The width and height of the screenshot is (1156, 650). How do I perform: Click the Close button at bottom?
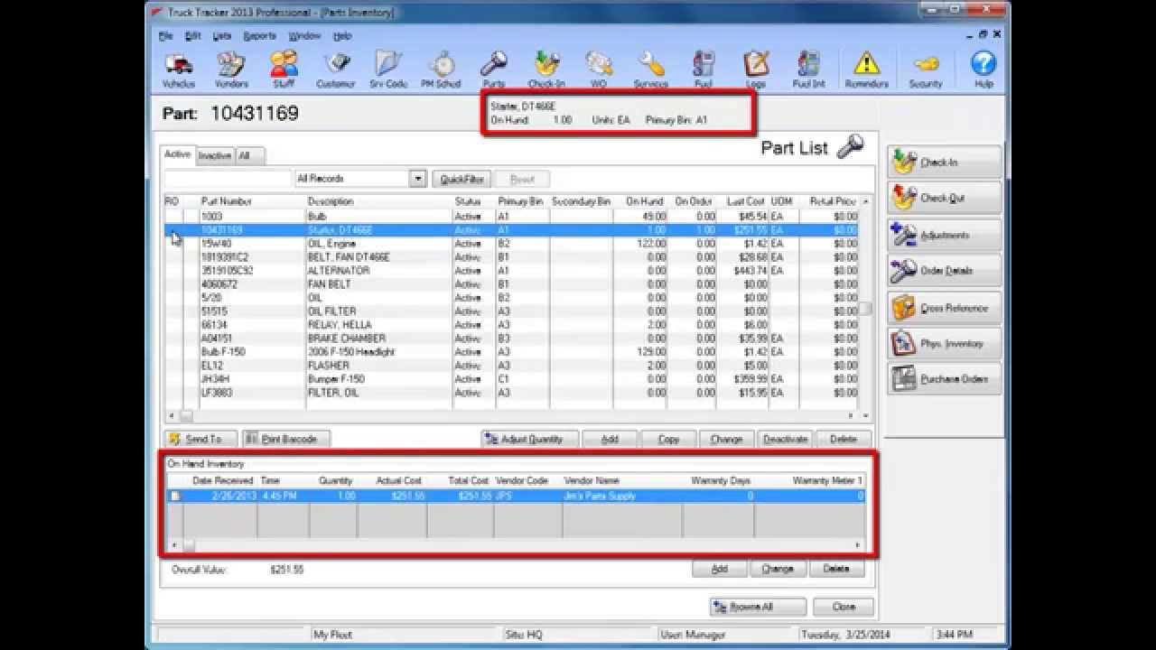844,607
